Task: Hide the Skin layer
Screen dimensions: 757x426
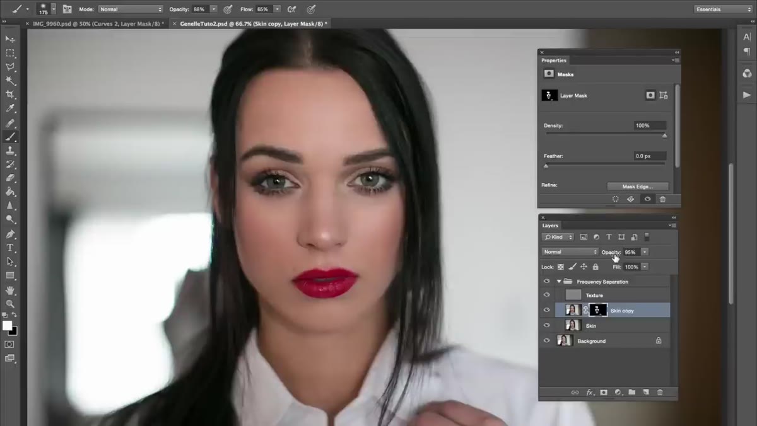Action: [x=547, y=325]
